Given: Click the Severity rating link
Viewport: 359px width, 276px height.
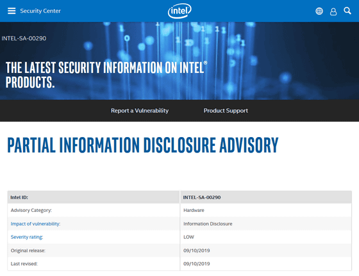Looking at the screenshot, I should [27, 237].
